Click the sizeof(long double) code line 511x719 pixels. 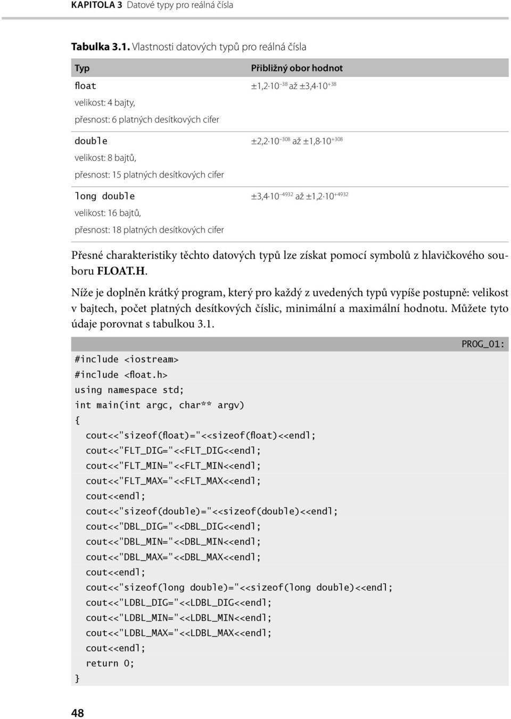[x=240, y=587]
